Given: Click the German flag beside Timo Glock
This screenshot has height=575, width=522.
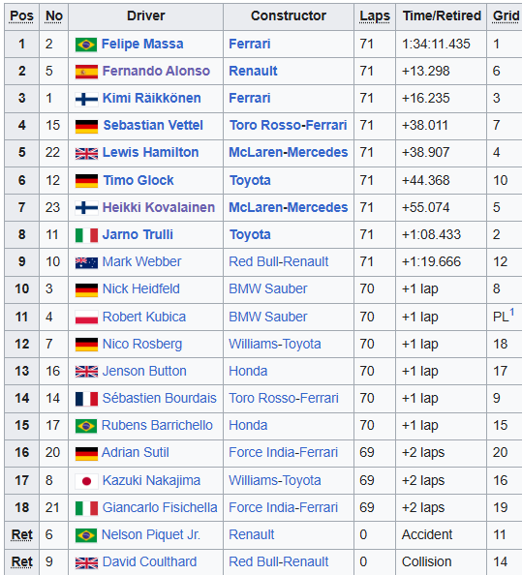Looking at the screenshot, I should [x=86, y=181].
